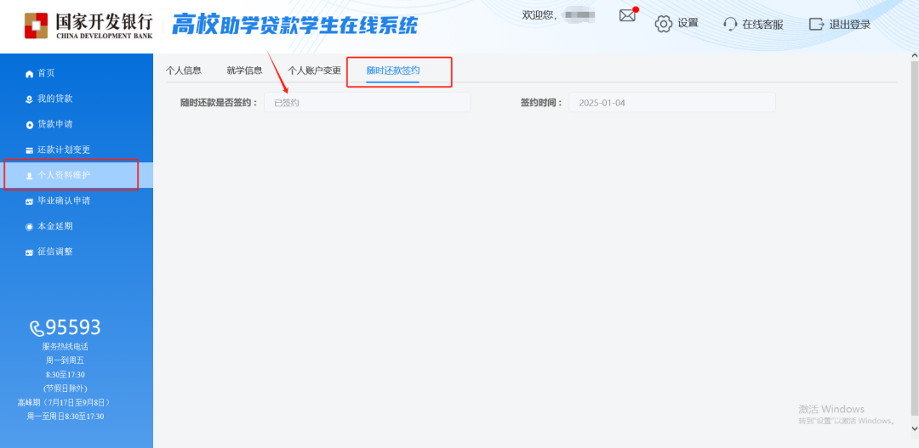Viewport: 919px width, 448px height.
Task: Click the online support headset icon
Action: pos(730,24)
